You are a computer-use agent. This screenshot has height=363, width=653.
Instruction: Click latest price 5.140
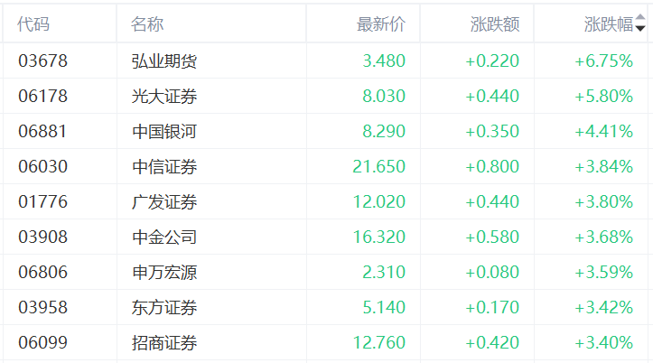(384, 308)
